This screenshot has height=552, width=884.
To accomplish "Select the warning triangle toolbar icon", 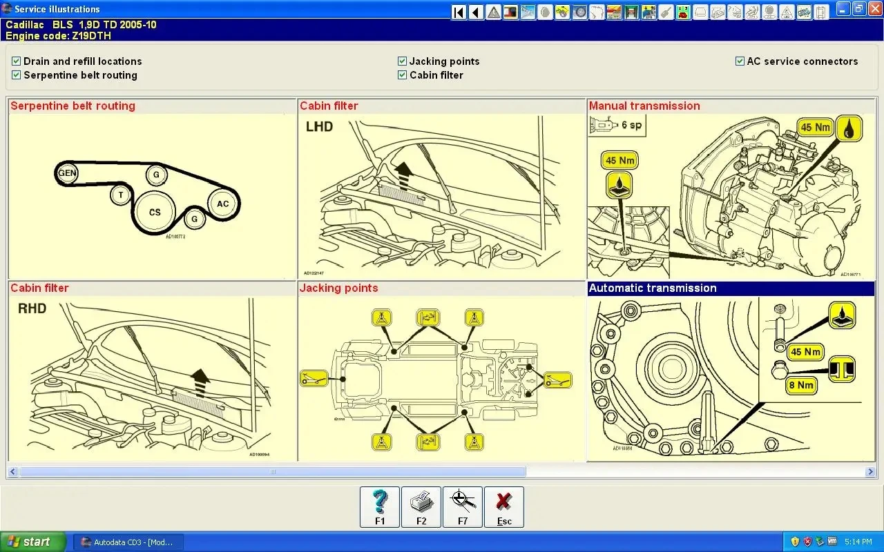I will point(492,12).
